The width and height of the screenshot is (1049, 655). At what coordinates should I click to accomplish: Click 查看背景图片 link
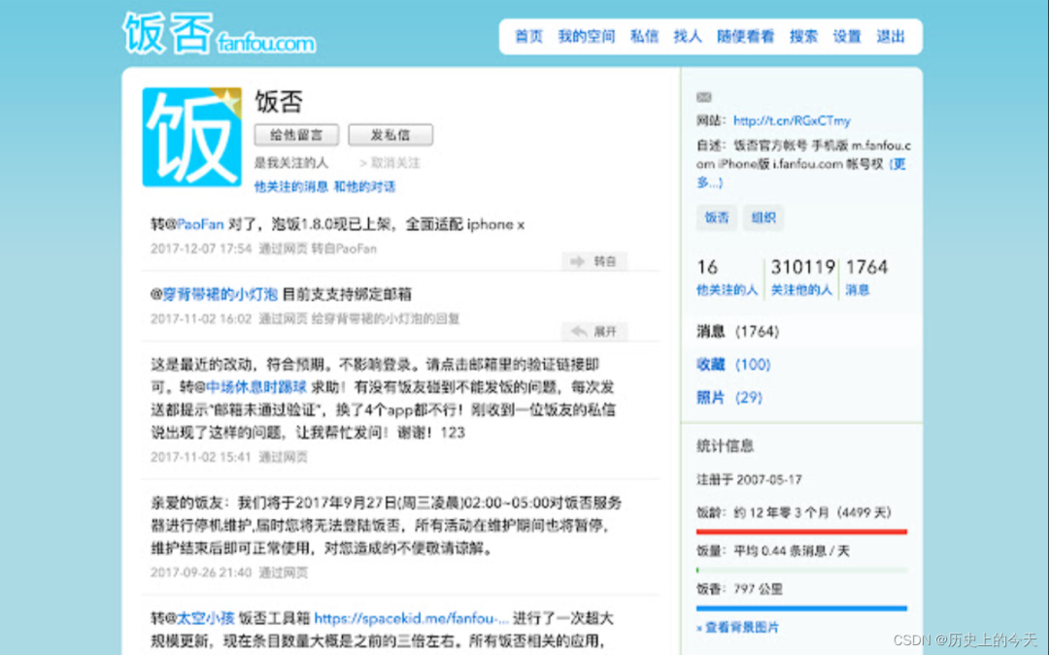pos(738,628)
